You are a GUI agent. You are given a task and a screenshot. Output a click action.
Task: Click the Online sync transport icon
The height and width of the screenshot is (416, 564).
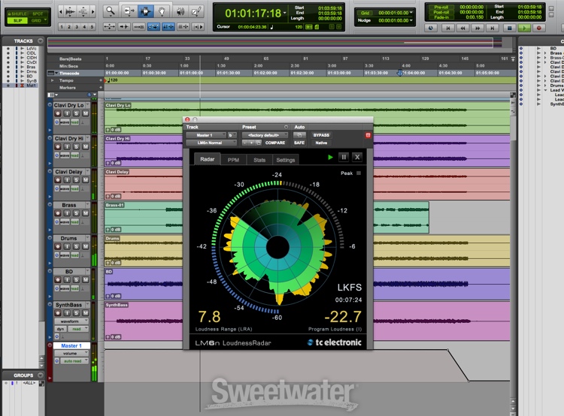(x=431, y=28)
